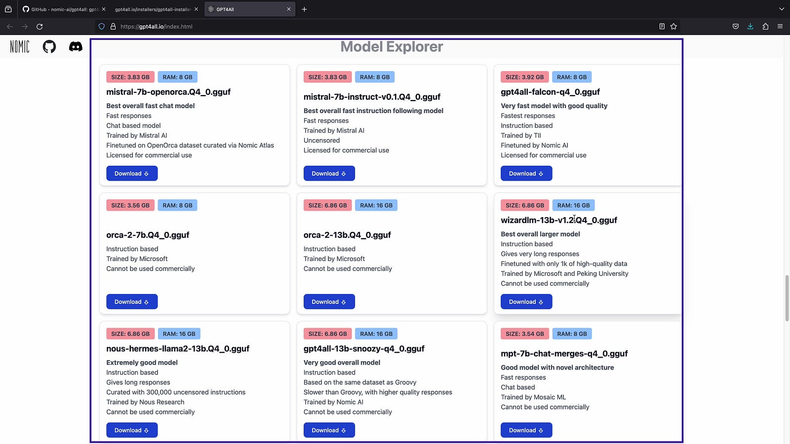Toggle reader view in the address bar
The width and height of the screenshot is (790, 444).
662,27
